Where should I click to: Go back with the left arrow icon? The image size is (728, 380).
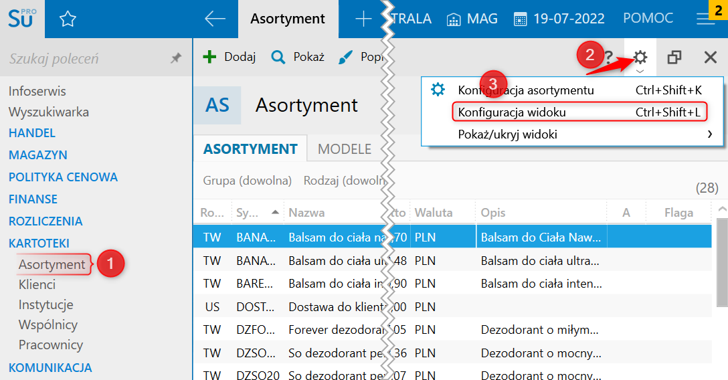(x=215, y=19)
